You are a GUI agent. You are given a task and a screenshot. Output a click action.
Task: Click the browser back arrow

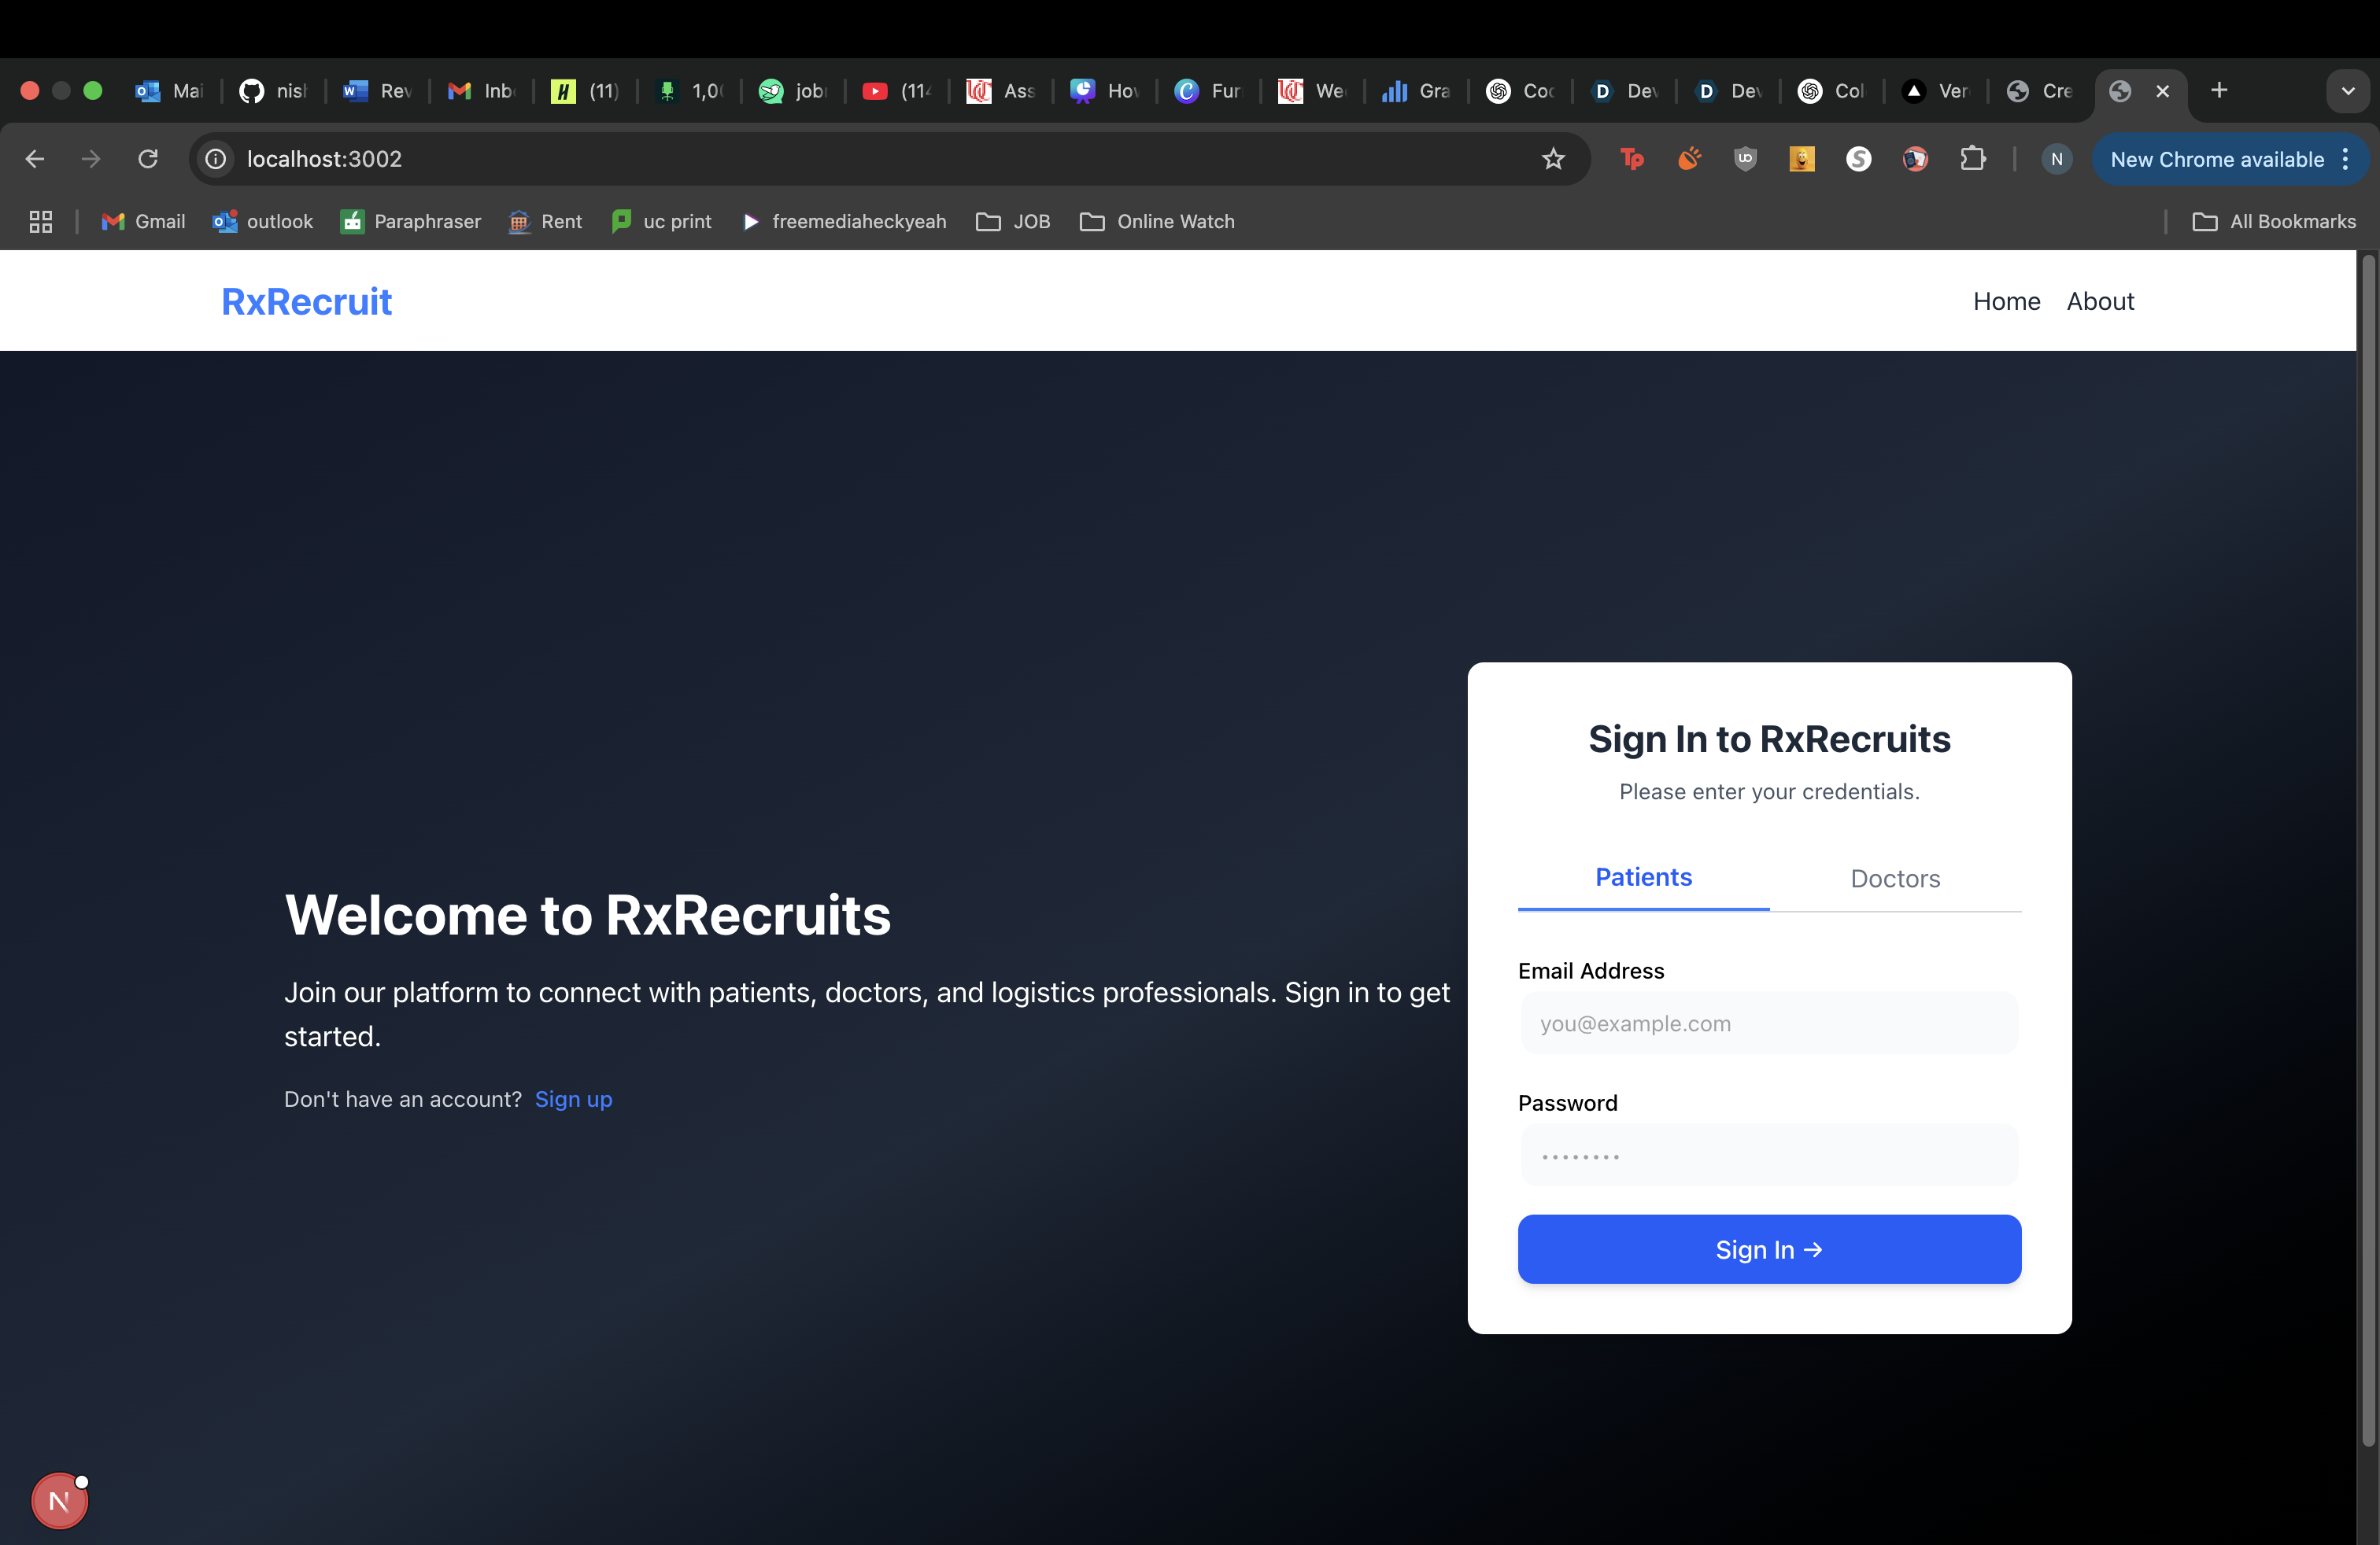point(35,159)
